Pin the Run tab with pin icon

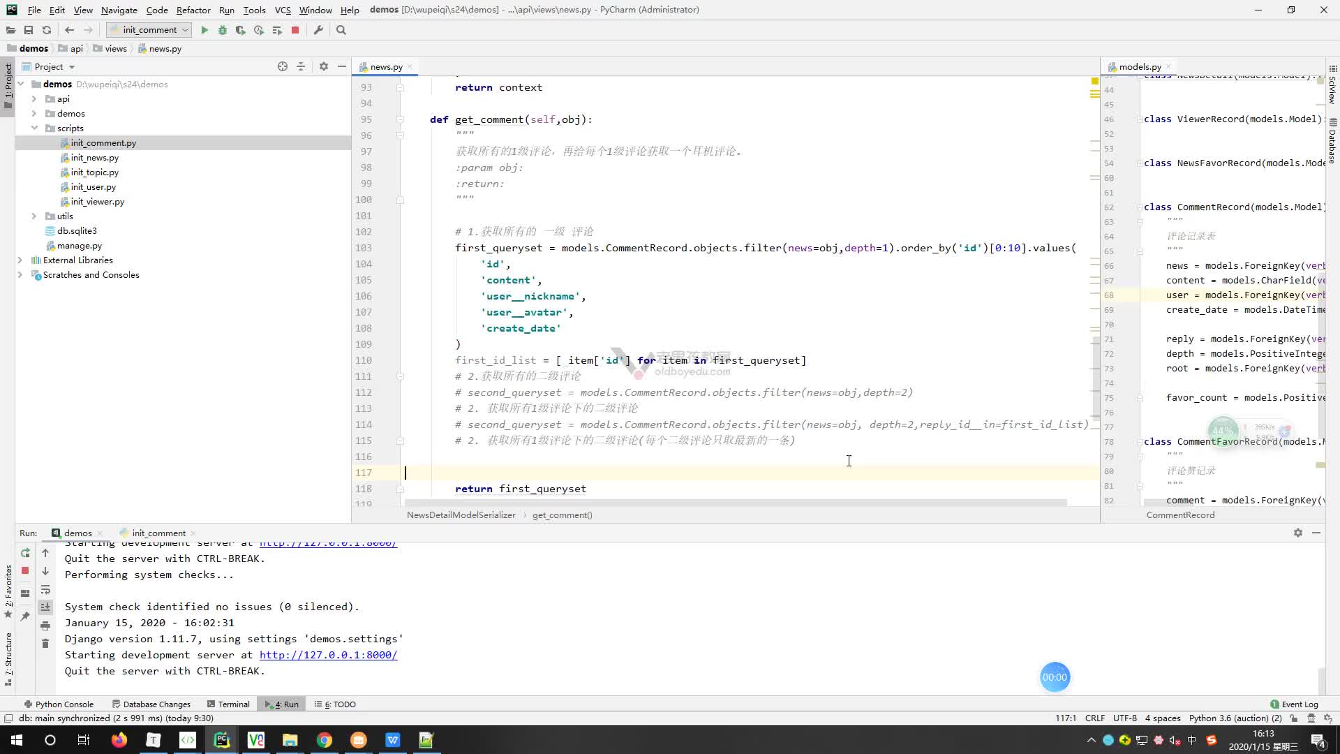25,616
